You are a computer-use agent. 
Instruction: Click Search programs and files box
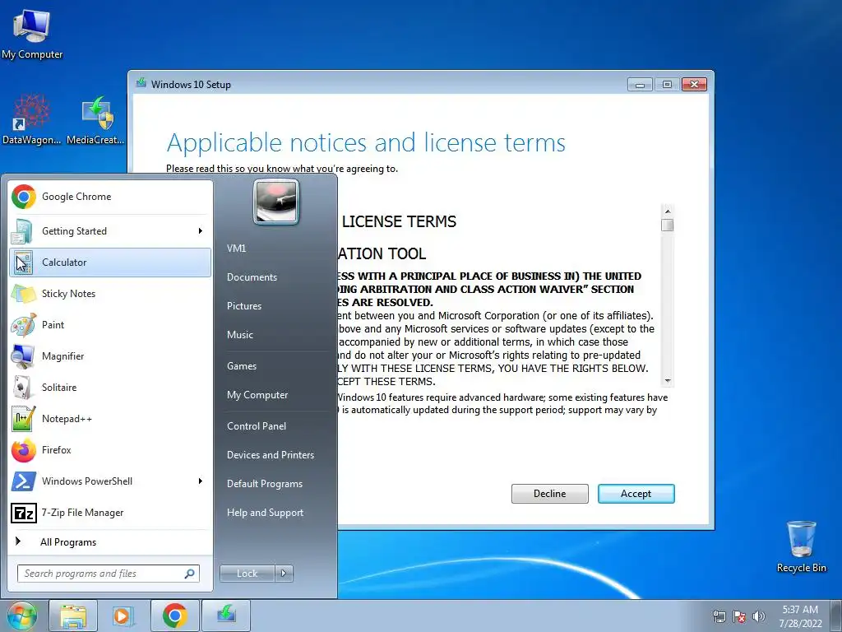[x=108, y=574]
